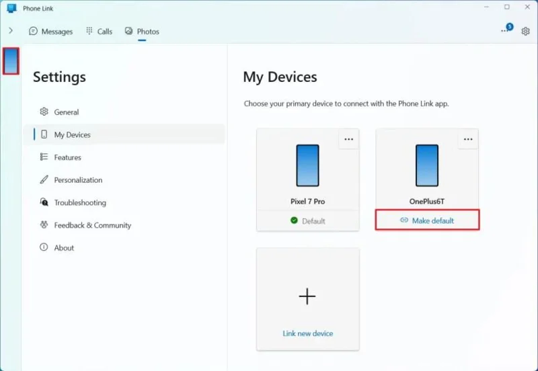Open General settings
This screenshot has width=538, height=371.
(124, 112)
